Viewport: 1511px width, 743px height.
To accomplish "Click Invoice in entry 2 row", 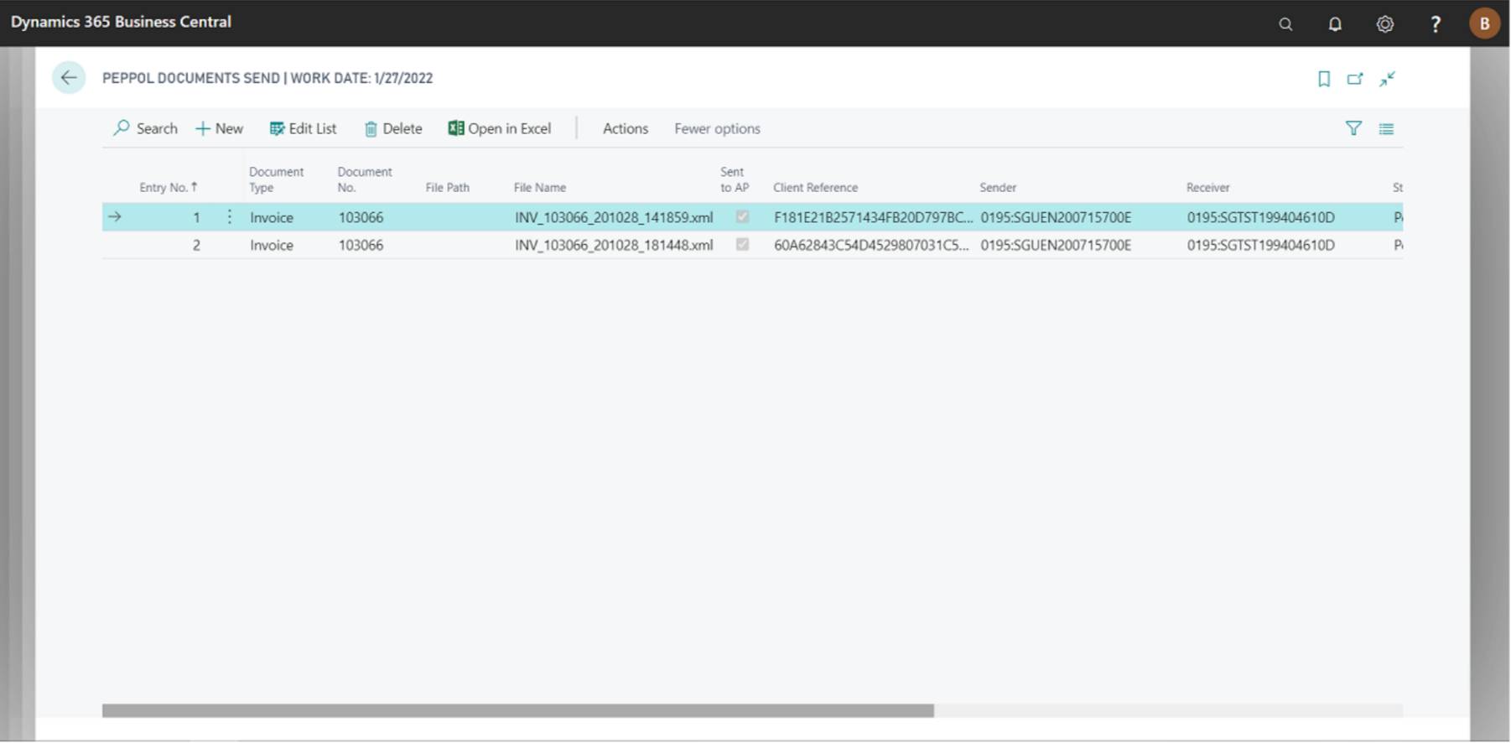I will (x=272, y=245).
